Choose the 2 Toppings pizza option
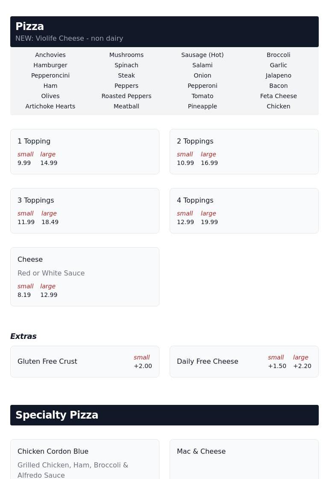Screen dimensions: 329x479 (244, 152)
